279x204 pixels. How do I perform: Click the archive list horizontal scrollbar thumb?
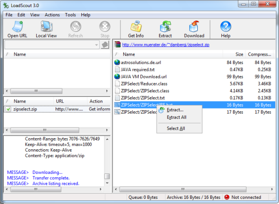tap(183, 189)
